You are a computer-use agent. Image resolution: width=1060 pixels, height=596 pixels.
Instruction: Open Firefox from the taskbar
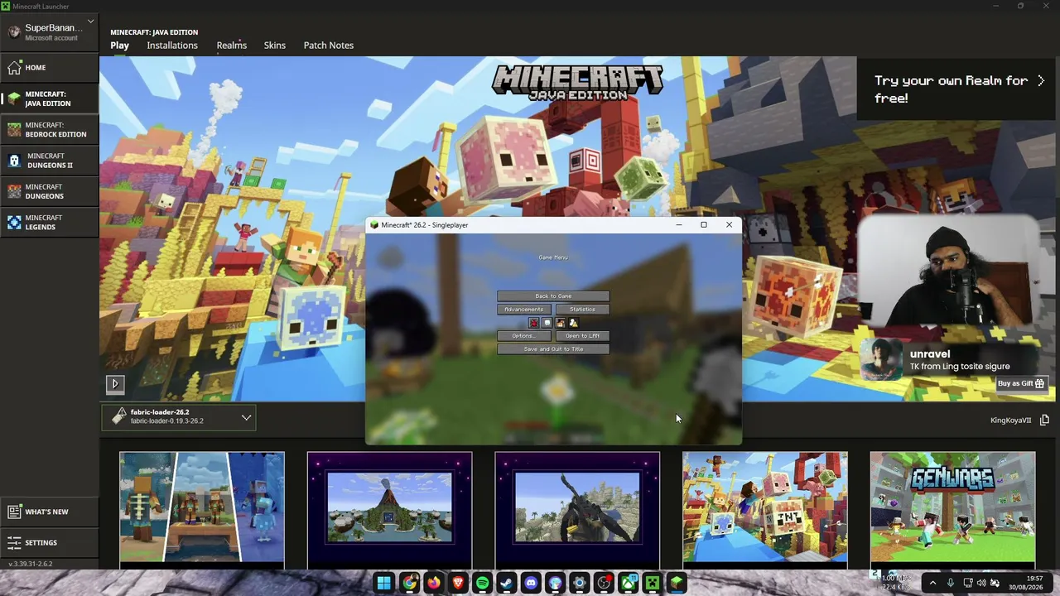click(434, 583)
